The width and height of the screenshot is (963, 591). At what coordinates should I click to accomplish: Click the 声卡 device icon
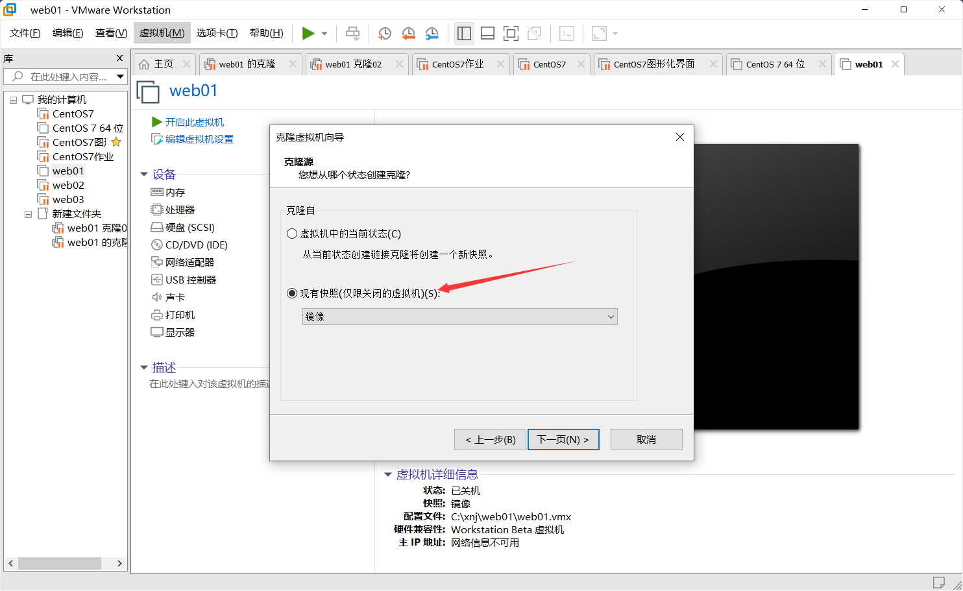(156, 297)
